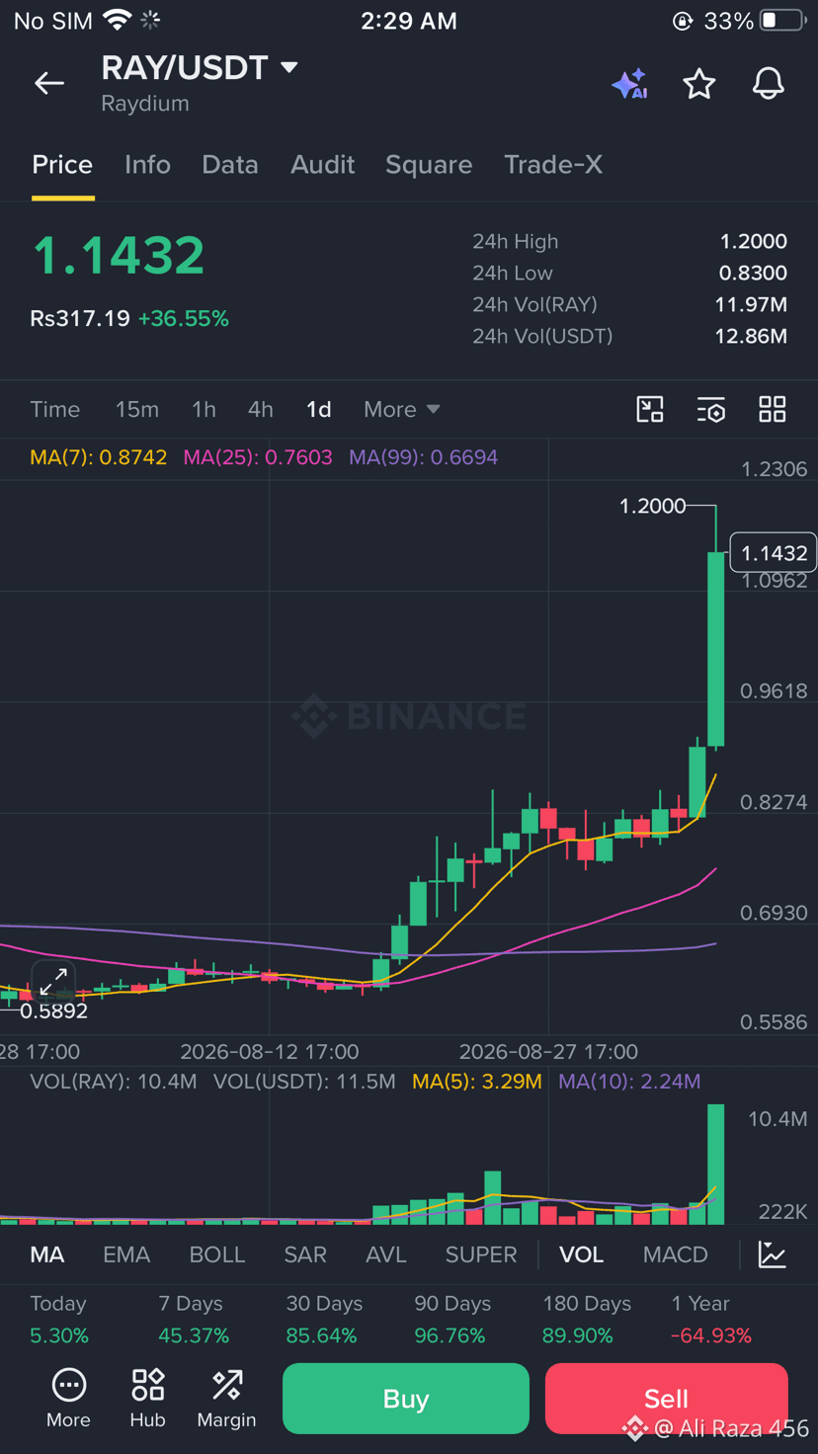Open the More timeframes dropdown
818x1454 pixels.
pyautogui.click(x=401, y=409)
